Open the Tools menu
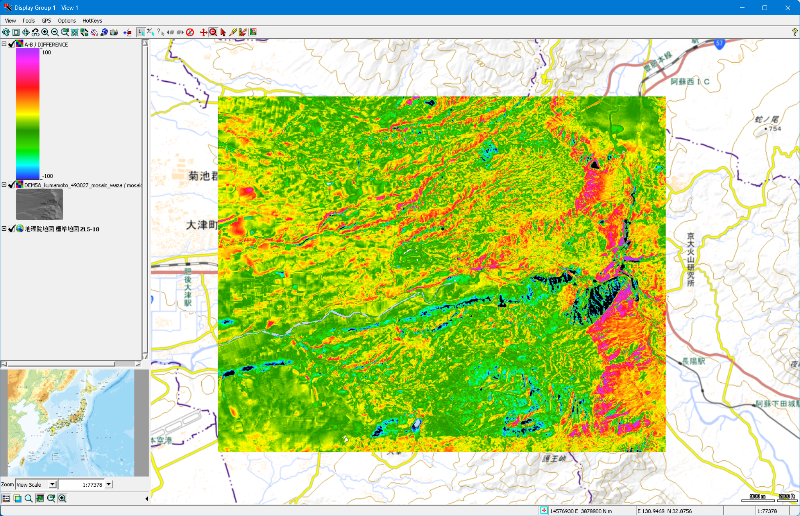Viewport: 800px width, 516px height. 29,21
